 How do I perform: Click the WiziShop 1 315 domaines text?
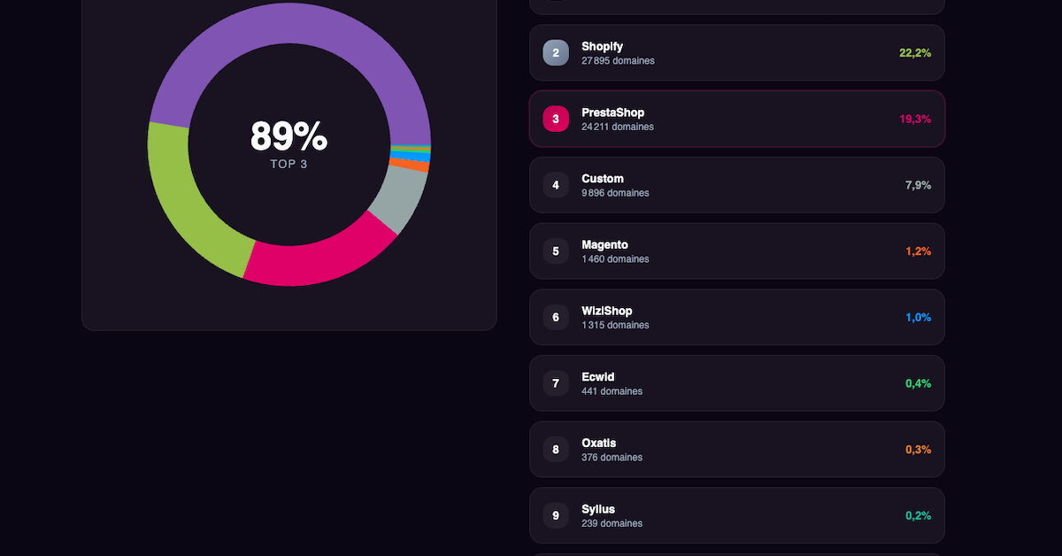coord(615,325)
